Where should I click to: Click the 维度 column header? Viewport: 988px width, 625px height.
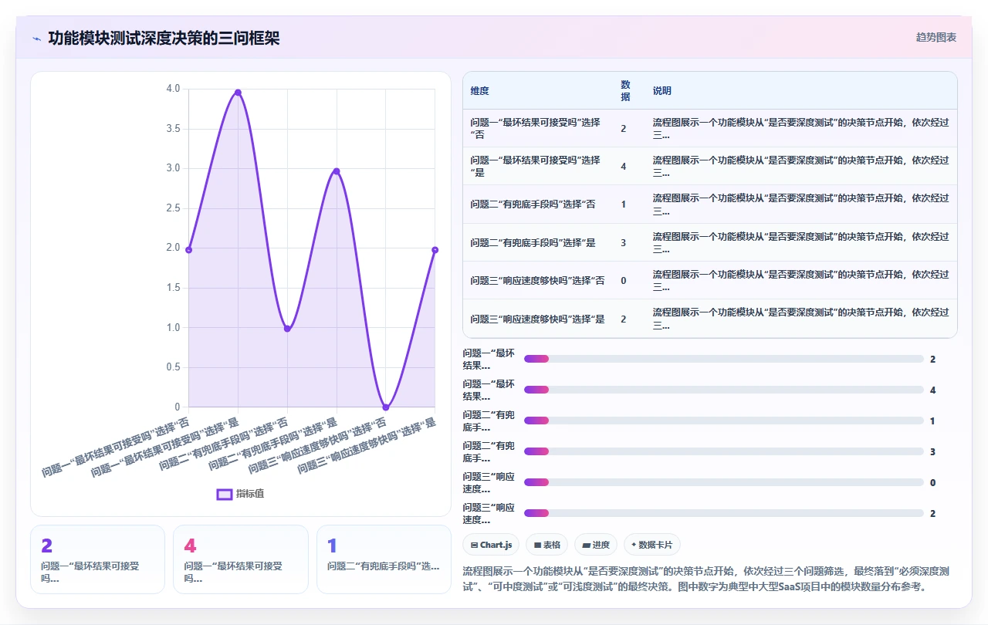(x=479, y=91)
